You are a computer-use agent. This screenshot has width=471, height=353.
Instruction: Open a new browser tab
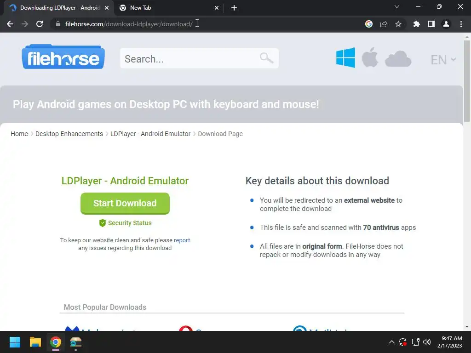[234, 8]
